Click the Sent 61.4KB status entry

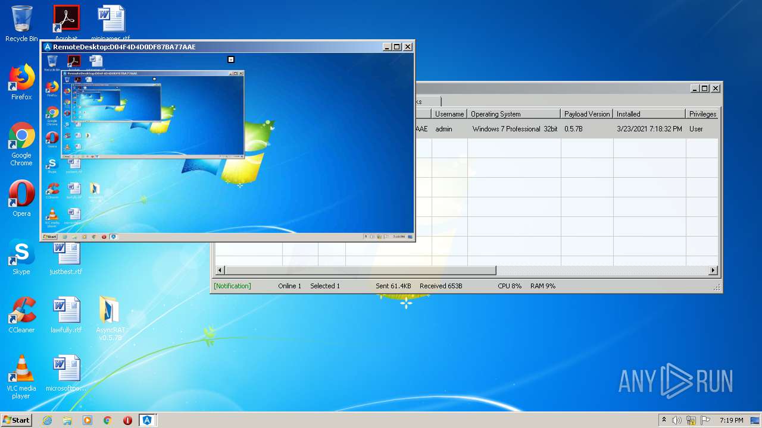(393, 286)
